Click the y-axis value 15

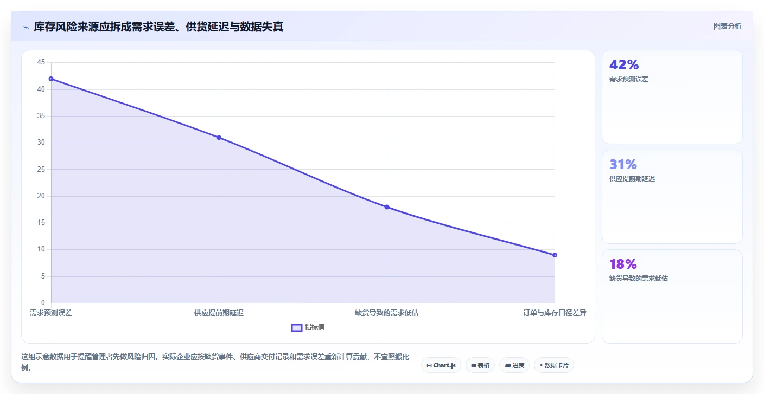[x=41, y=223]
